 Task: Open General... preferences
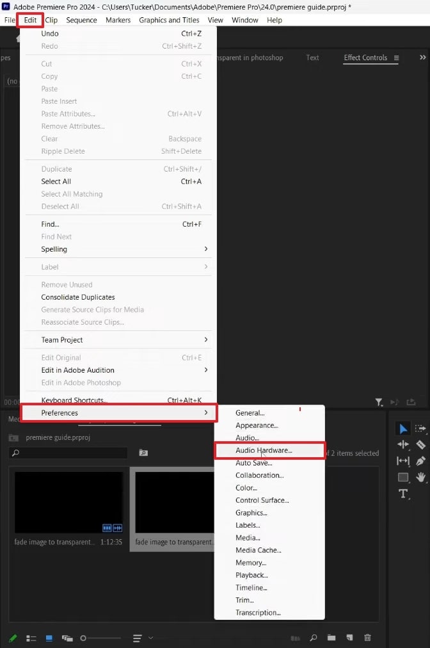click(x=269, y=413)
